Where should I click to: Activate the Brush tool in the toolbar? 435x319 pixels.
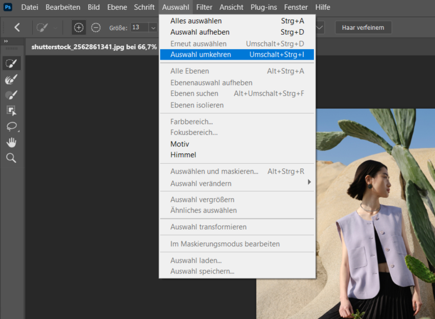(x=11, y=95)
